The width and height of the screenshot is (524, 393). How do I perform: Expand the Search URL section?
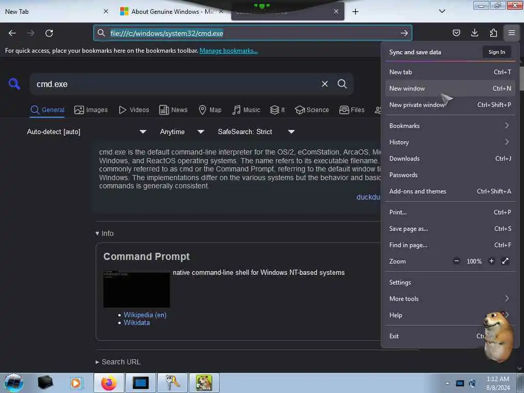click(x=118, y=362)
